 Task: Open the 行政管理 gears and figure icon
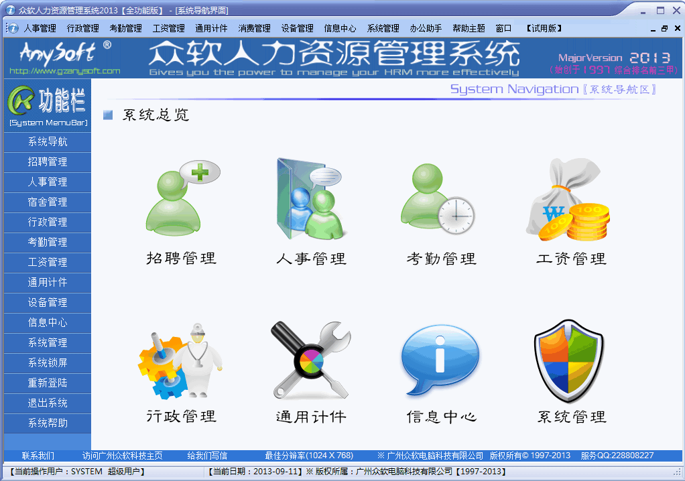(181, 360)
